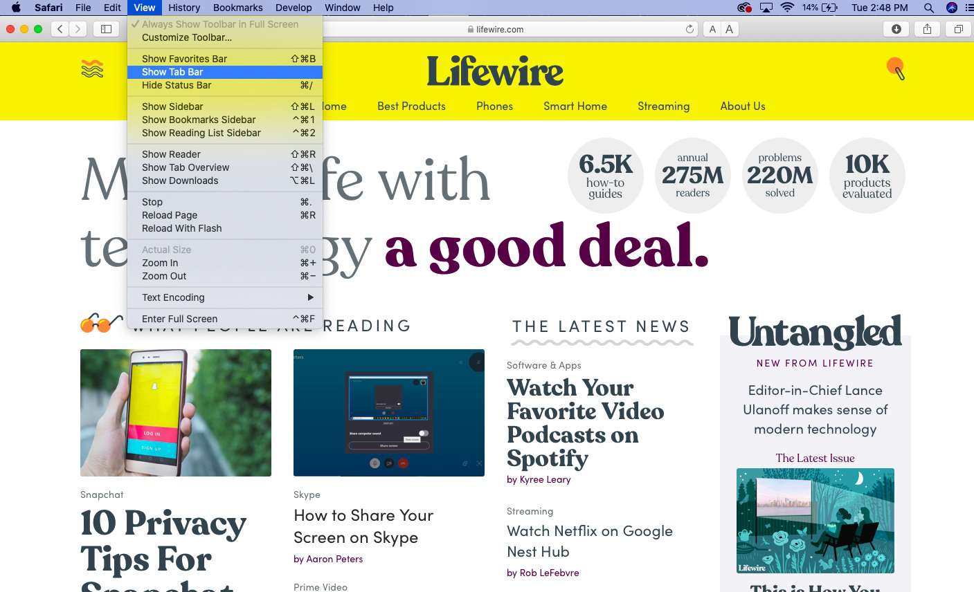The width and height of the screenshot is (974, 592).
Task: Click the Skype screen sharing thumbnail
Action: click(389, 413)
